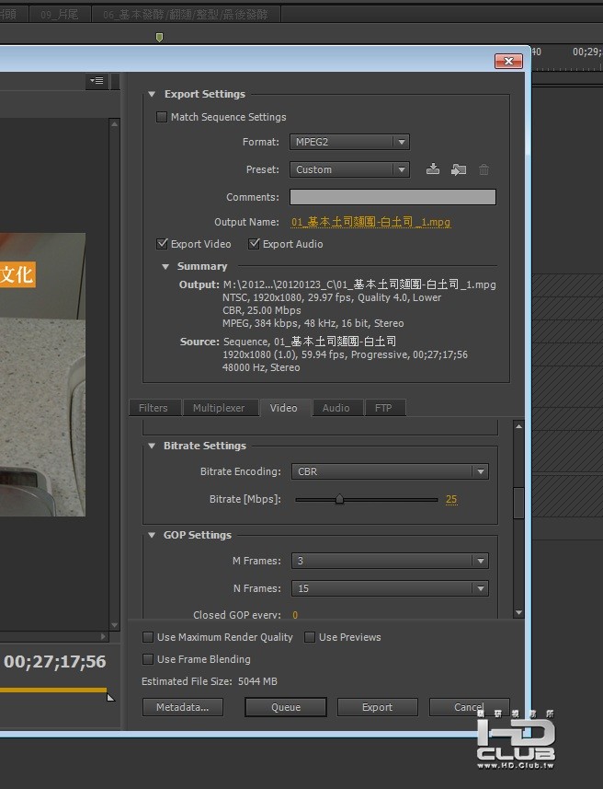Viewport: 603px width, 789px height.
Task: Click the Bitrate Mbps slider handle
Action: coord(339,499)
